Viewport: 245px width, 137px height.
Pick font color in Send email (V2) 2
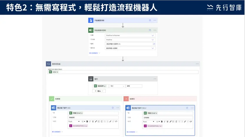click(170, 122)
